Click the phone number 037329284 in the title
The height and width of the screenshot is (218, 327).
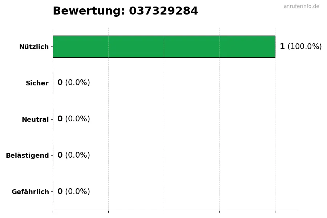[163, 11]
